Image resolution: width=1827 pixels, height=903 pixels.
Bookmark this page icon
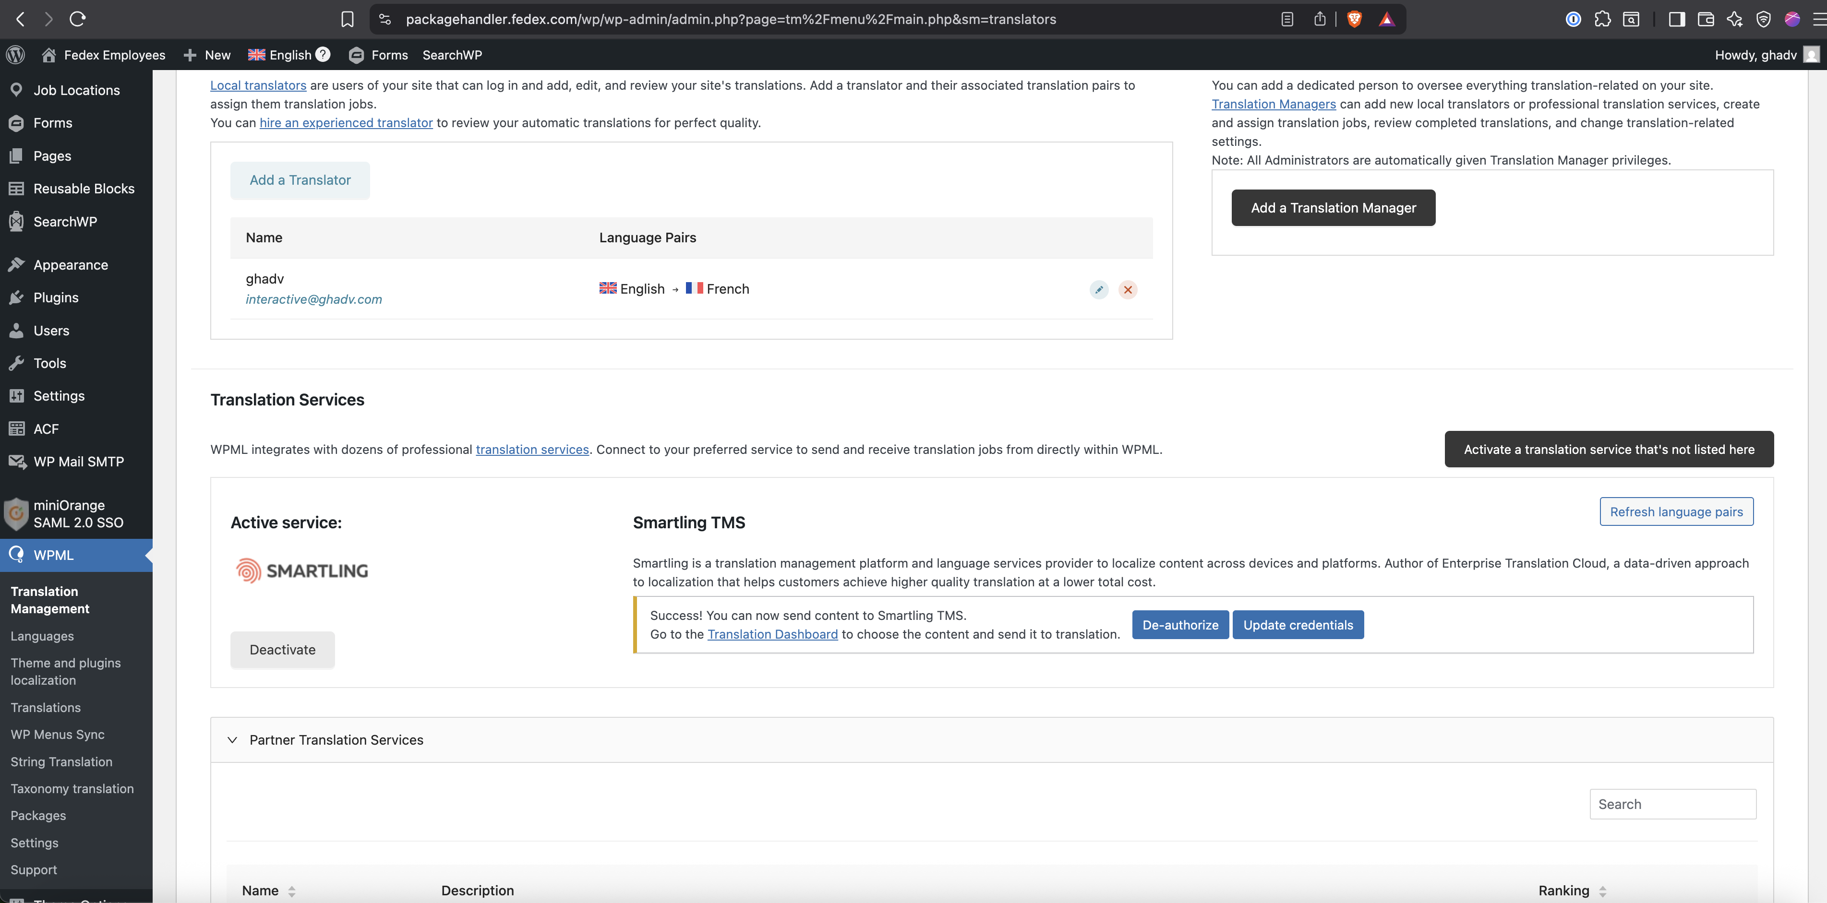pos(347,19)
